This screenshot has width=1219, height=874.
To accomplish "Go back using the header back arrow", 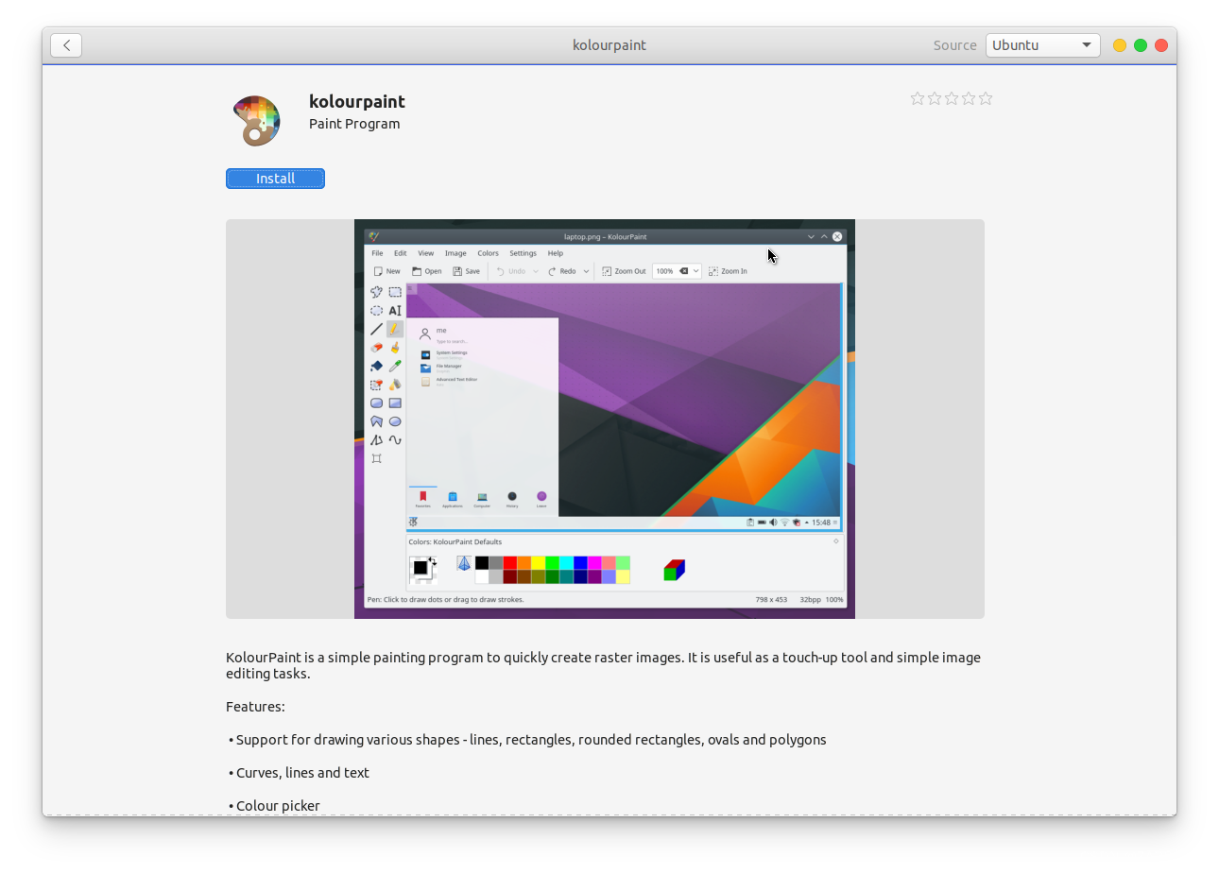I will point(66,45).
